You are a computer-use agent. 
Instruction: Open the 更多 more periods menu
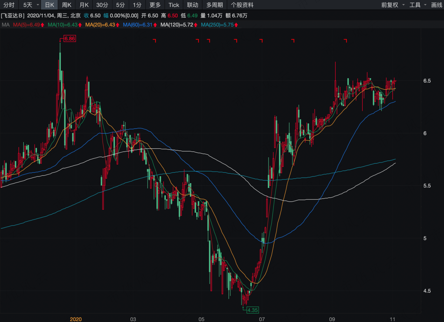pos(155,5)
